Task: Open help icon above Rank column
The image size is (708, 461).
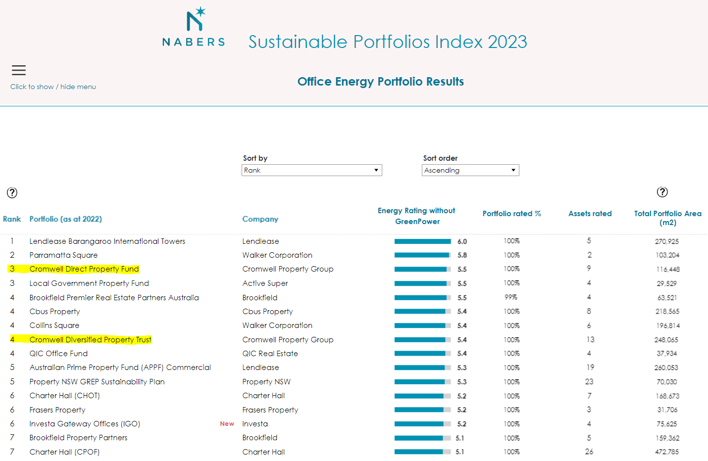Action: tap(12, 193)
